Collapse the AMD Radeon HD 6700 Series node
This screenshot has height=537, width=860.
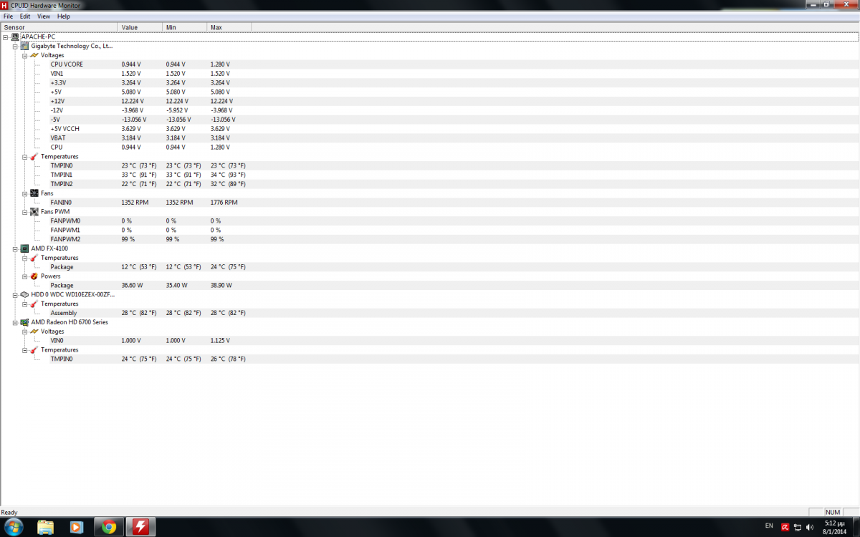(x=15, y=322)
